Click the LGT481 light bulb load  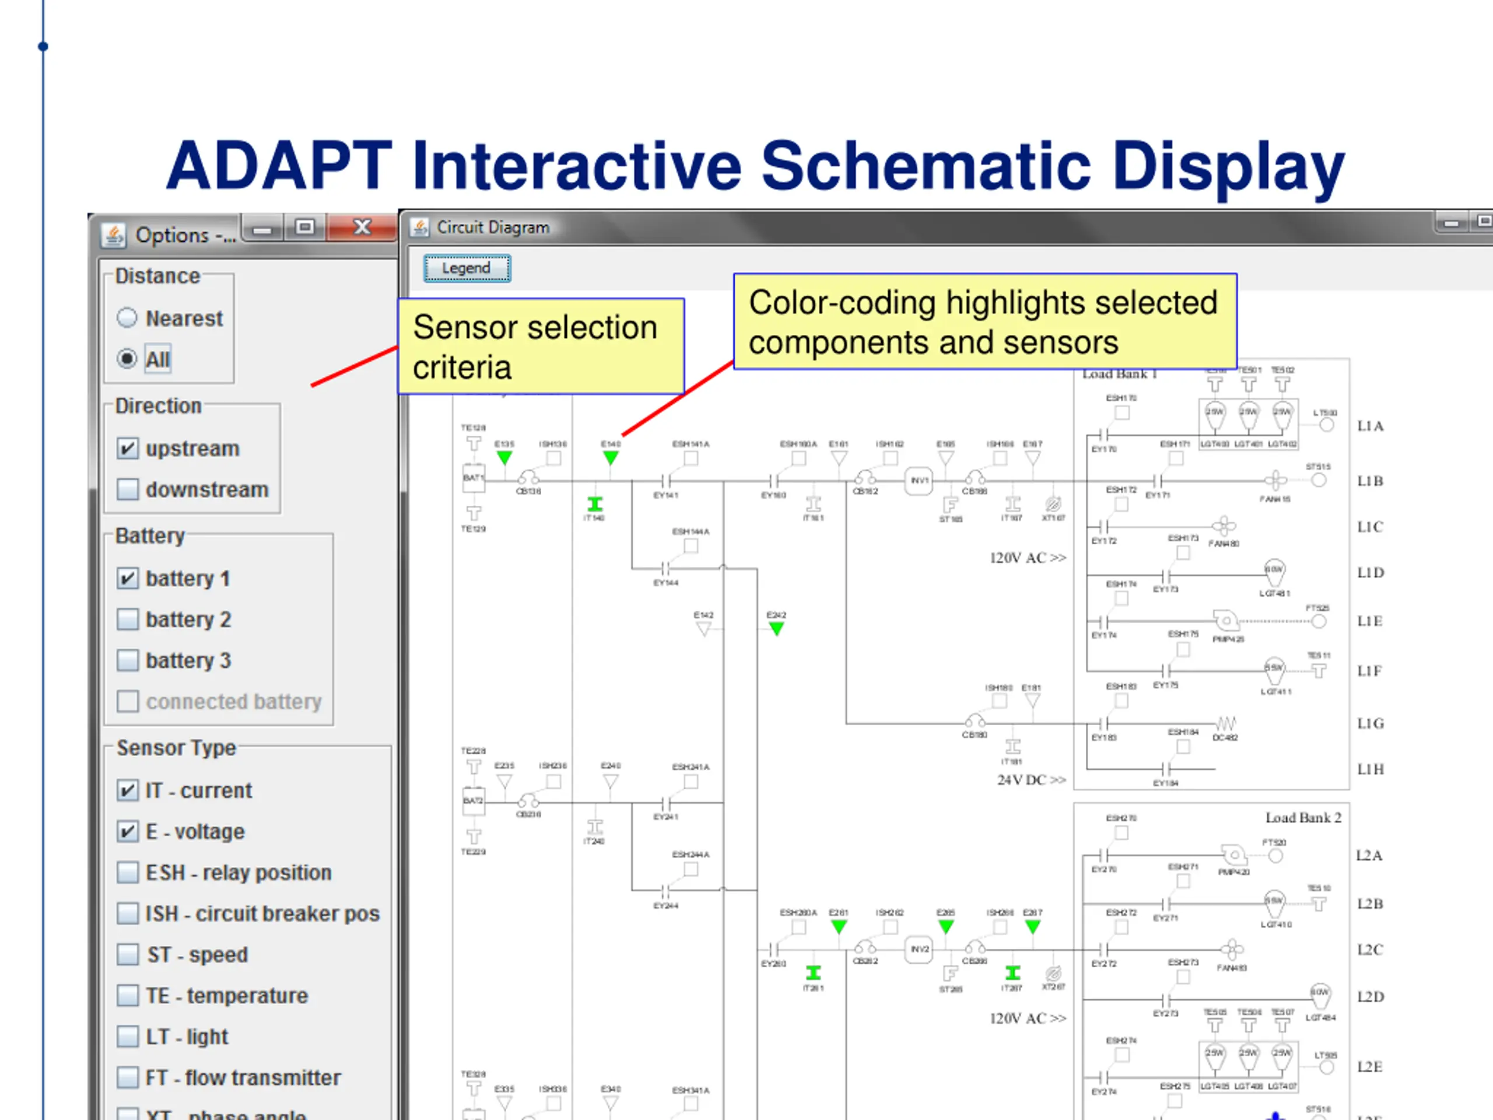click(1274, 572)
